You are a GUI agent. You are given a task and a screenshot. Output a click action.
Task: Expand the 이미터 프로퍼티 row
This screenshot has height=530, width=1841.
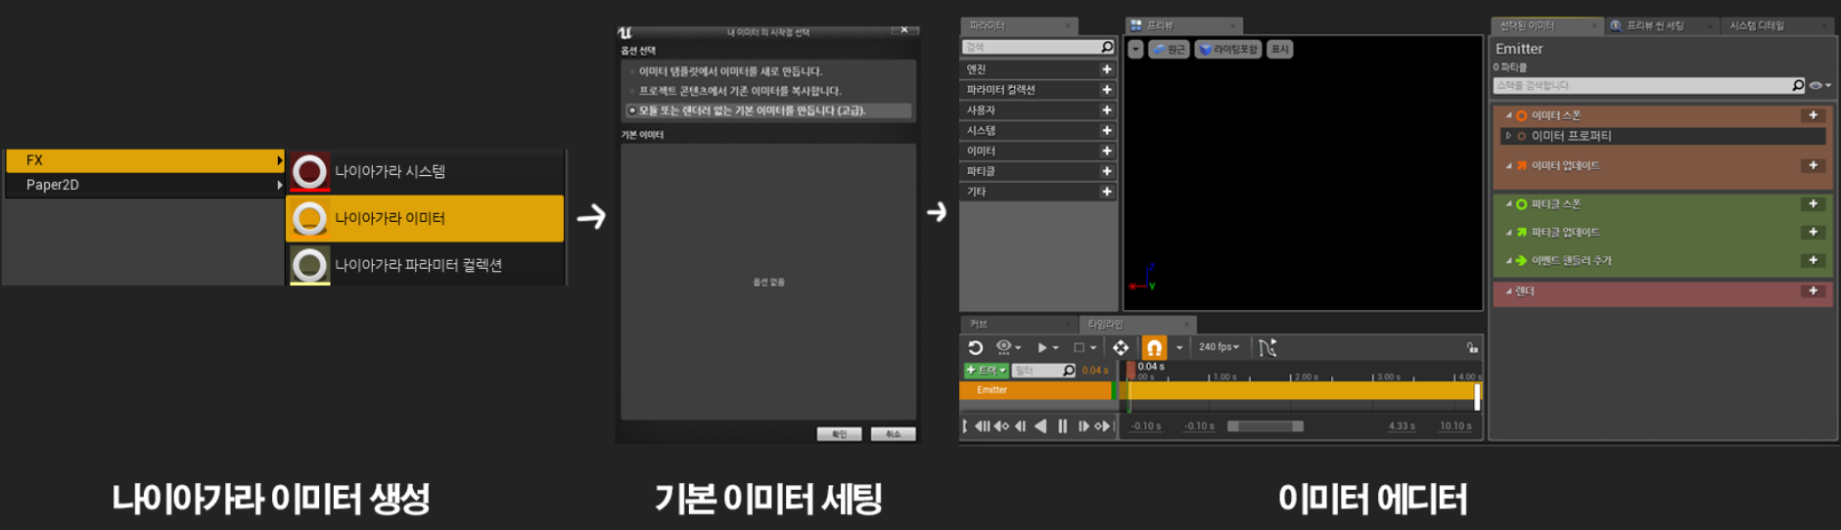(x=1508, y=136)
